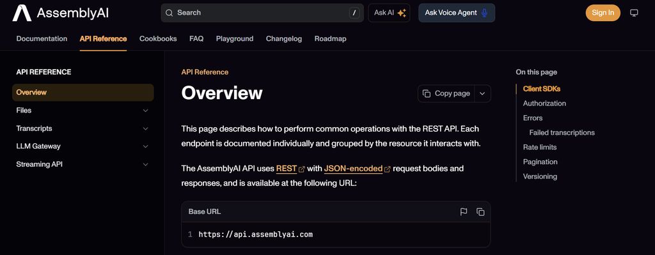Follow the REST link

coord(286,169)
